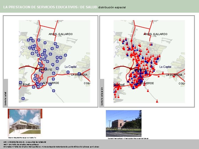The height and width of the screenshot is (149, 199).
Task: Click 'ANGEL GALLARDO' label on the salud map
Action: (61, 34)
